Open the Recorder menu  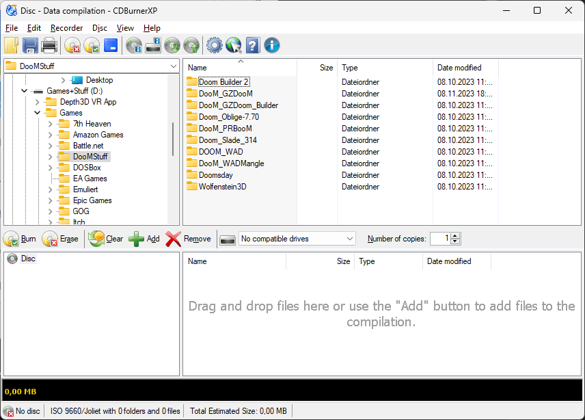[x=67, y=28]
